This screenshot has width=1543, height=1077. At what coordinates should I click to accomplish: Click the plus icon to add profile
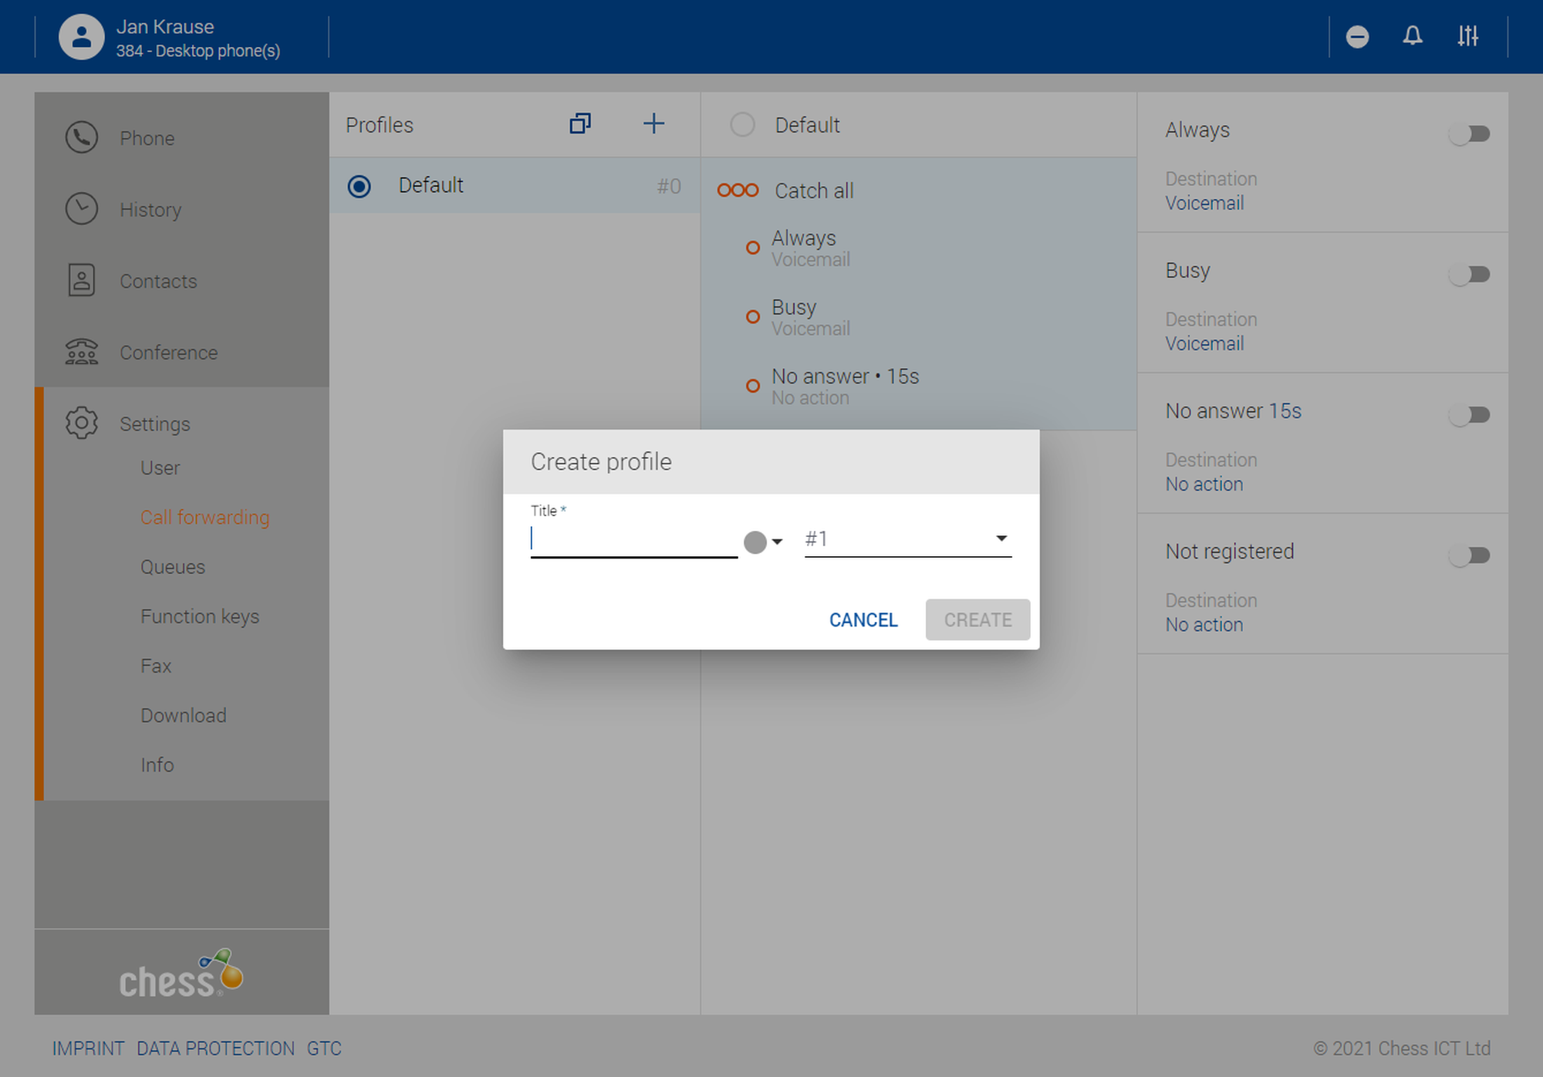pyautogui.click(x=653, y=124)
